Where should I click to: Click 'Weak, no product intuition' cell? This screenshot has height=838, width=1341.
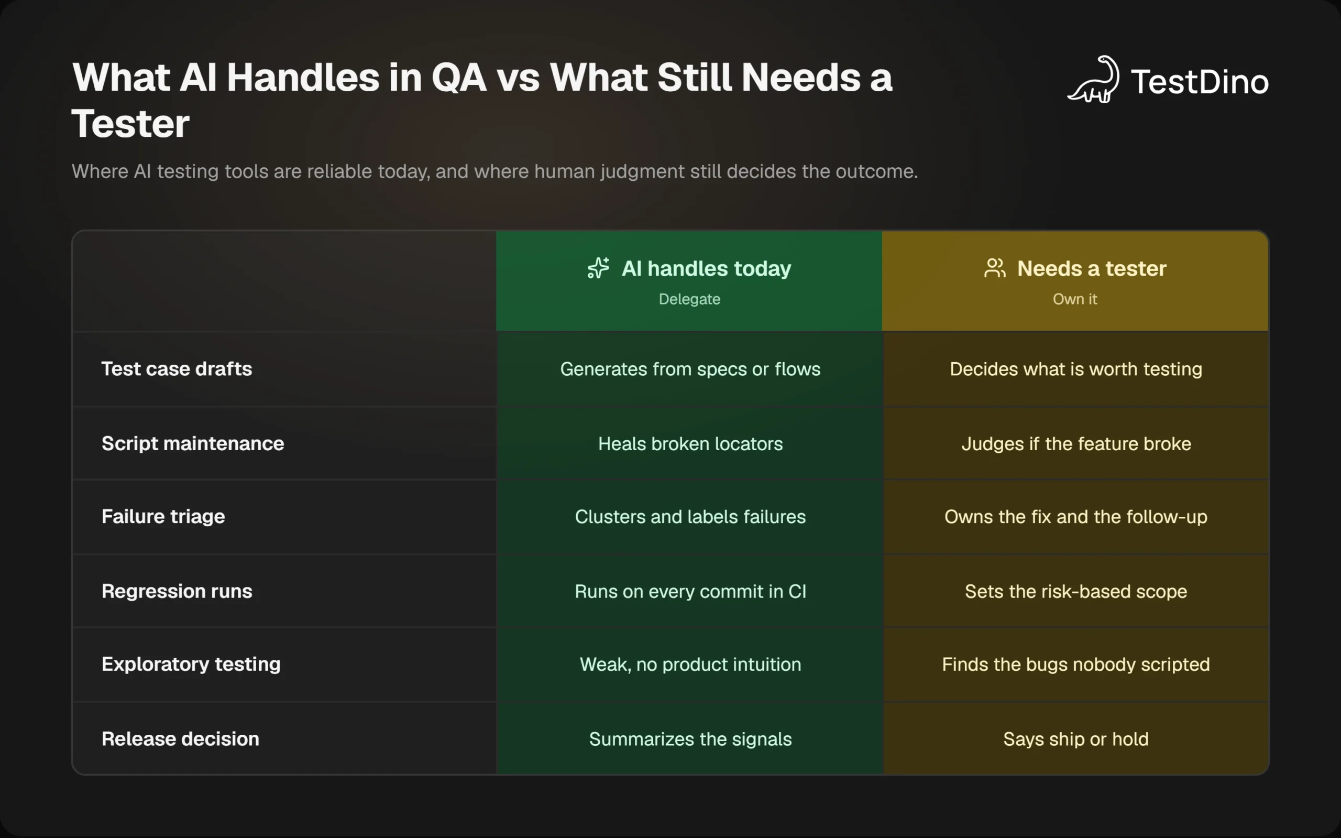point(690,665)
